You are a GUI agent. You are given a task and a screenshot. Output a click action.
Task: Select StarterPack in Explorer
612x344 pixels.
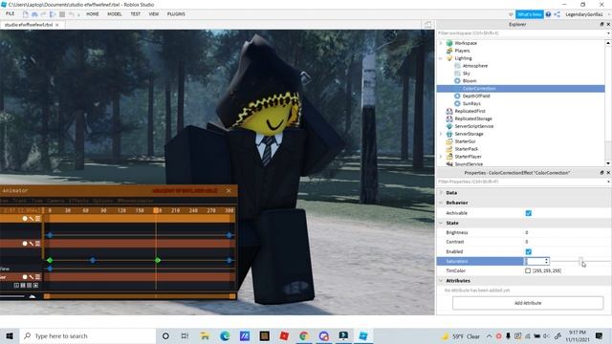click(x=466, y=149)
